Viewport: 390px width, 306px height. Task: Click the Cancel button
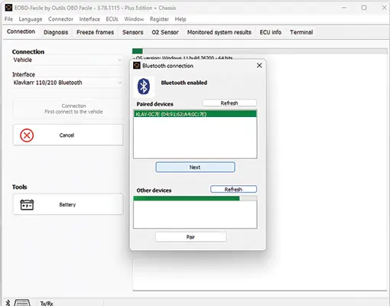(68, 135)
